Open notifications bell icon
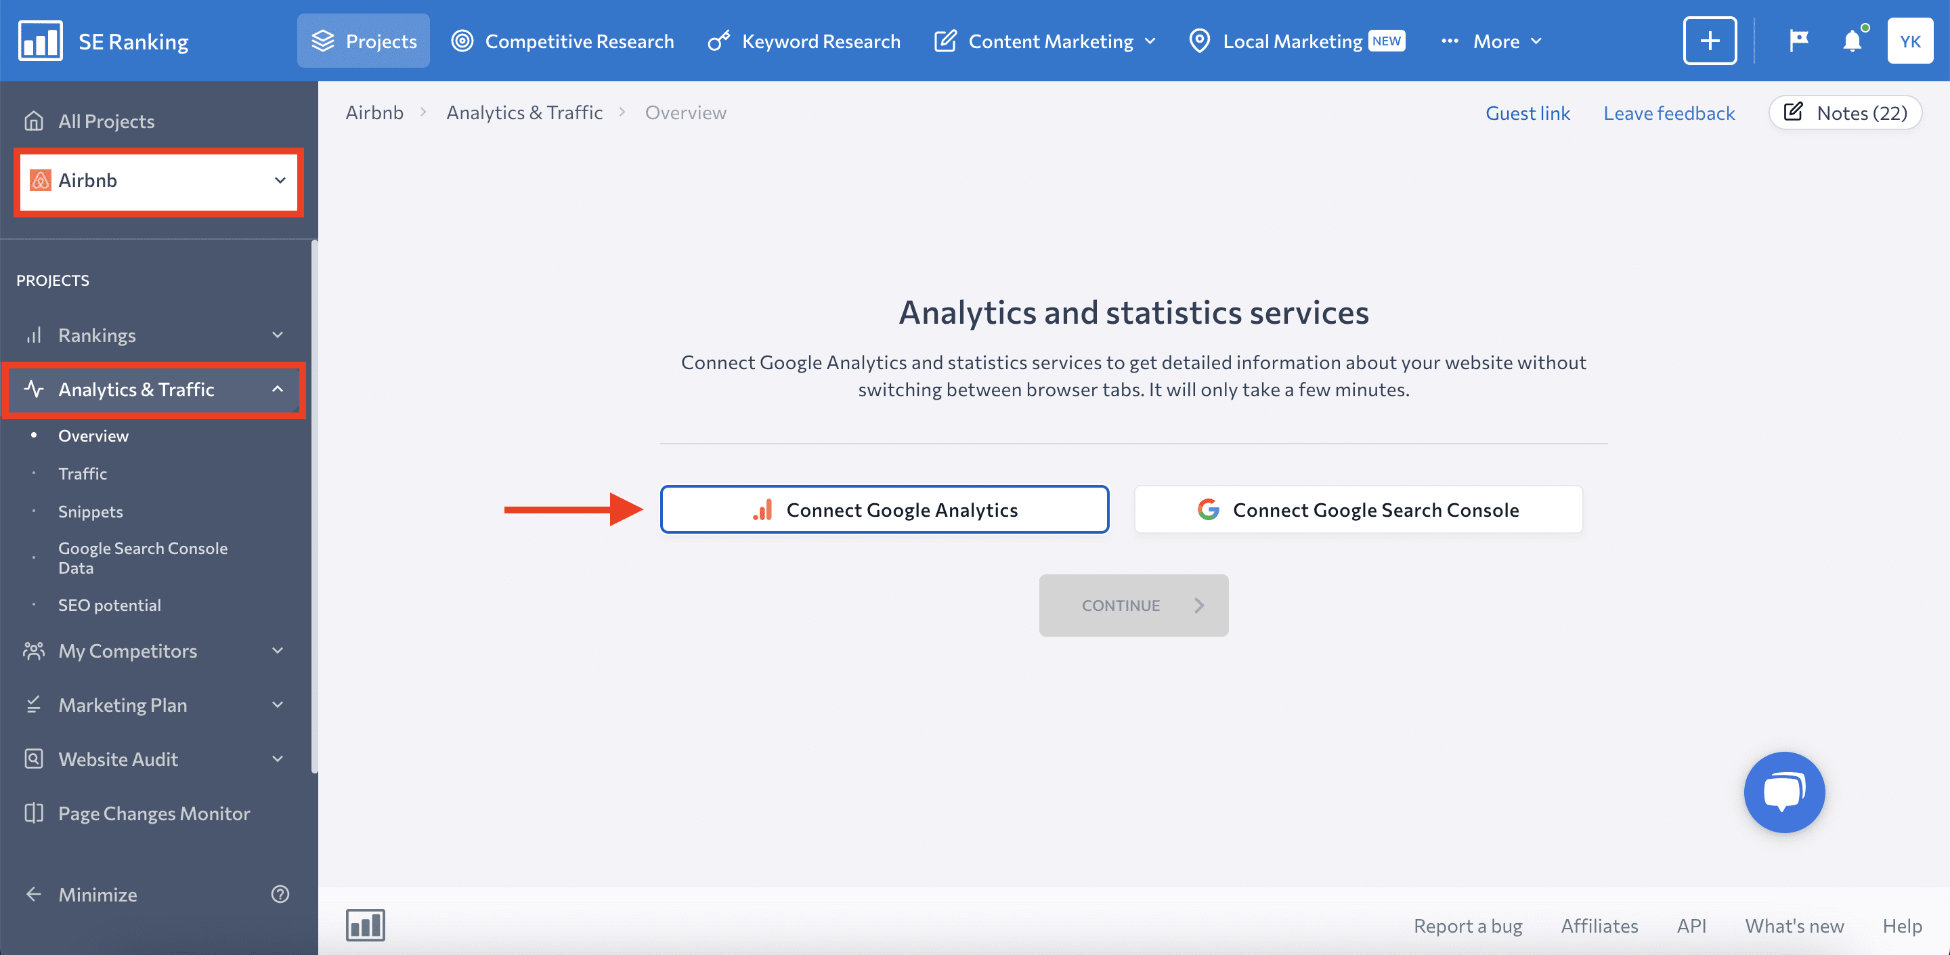The image size is (1950, 955). 1852,41
